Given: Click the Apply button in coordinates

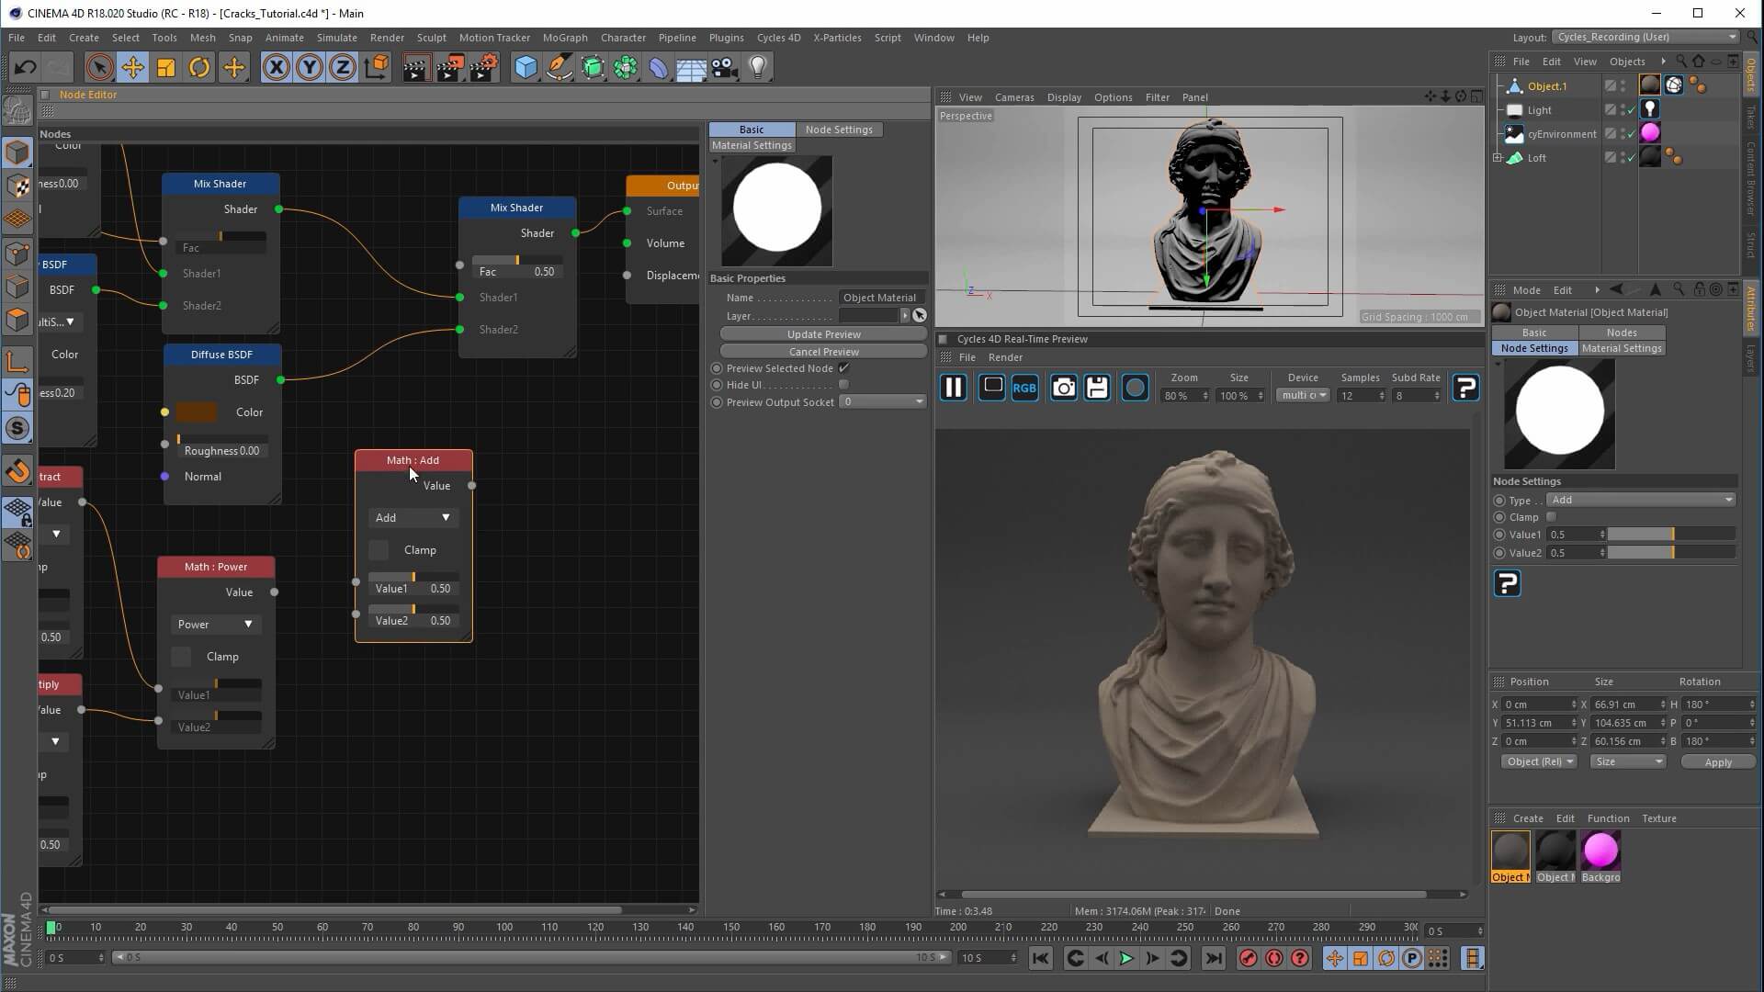Looking at the screenshot, I should (x=1717, y=762).
